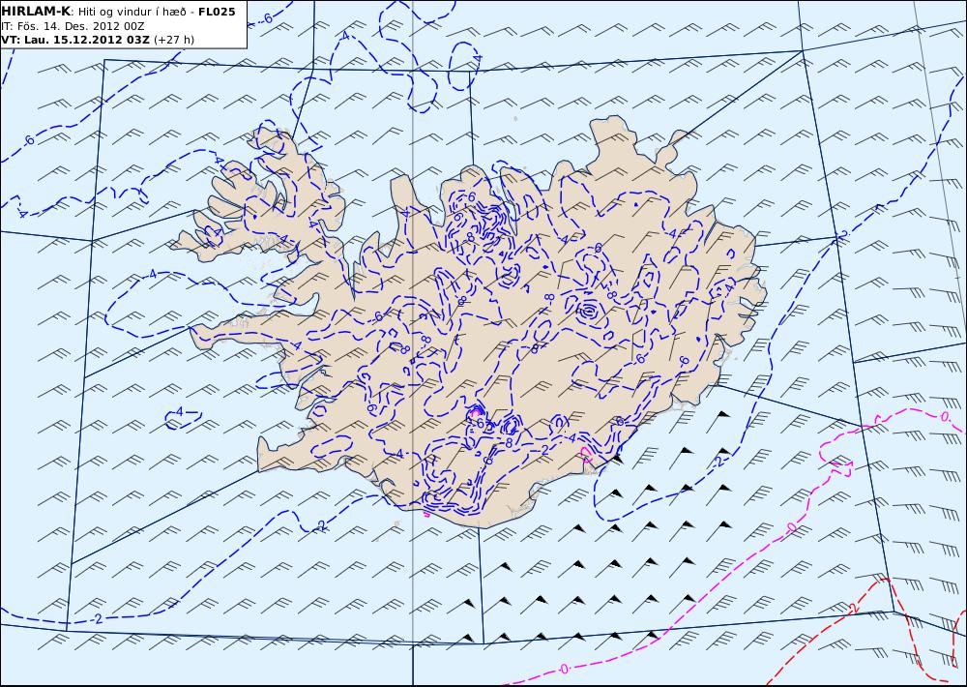Click the 'VT: Lau. 15.12.2012 03Z' valid time
967x687 pixels.
coord(75,40)
